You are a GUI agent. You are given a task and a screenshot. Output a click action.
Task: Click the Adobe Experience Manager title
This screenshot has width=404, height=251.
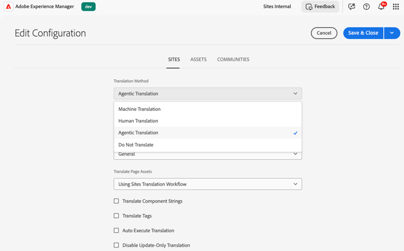tap(45, 6)
